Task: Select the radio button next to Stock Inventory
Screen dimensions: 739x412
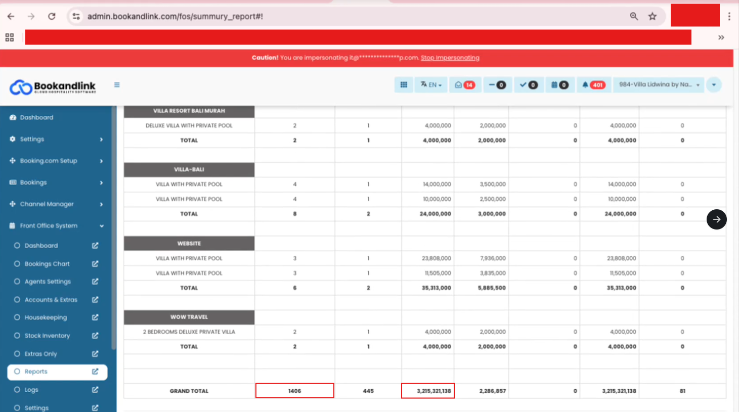Action: [17, 336]
